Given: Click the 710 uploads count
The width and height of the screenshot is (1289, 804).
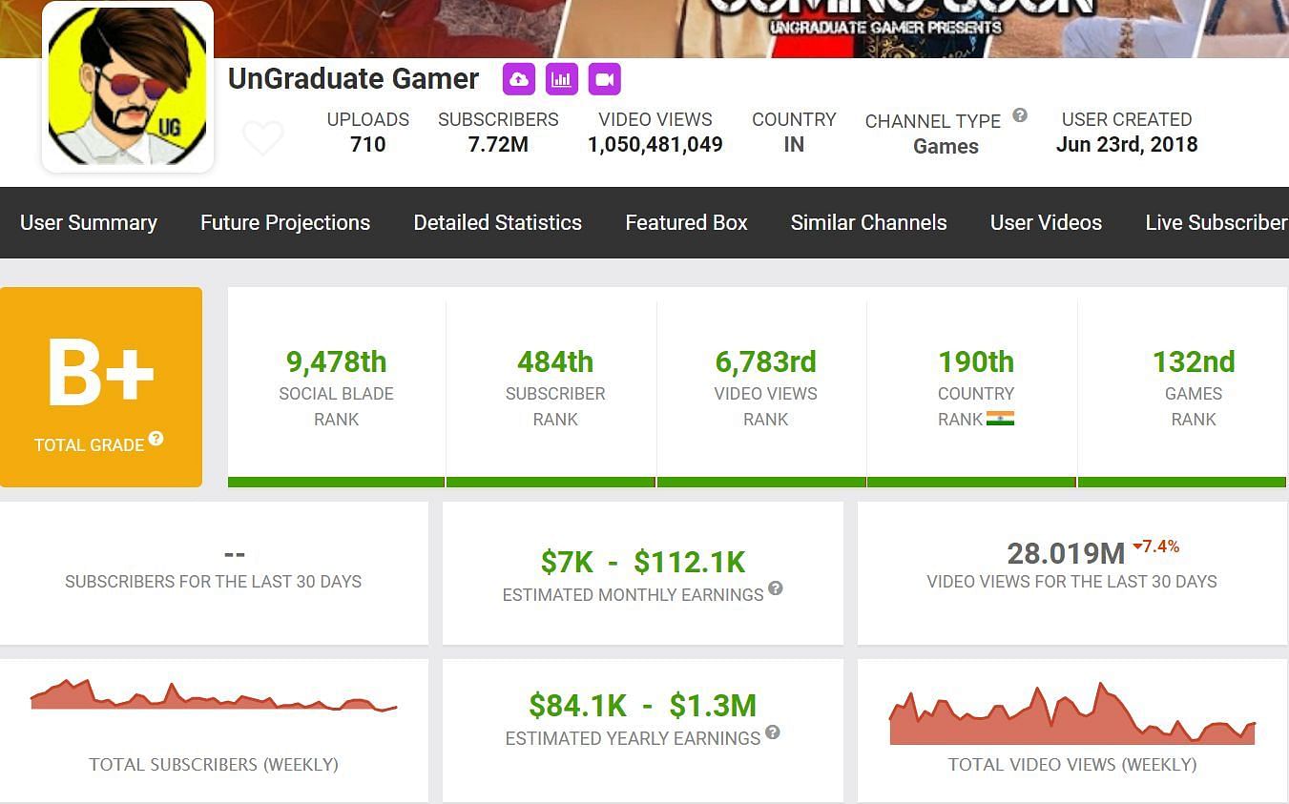Looking at the screenshot, I should click(x=368, y=145).
